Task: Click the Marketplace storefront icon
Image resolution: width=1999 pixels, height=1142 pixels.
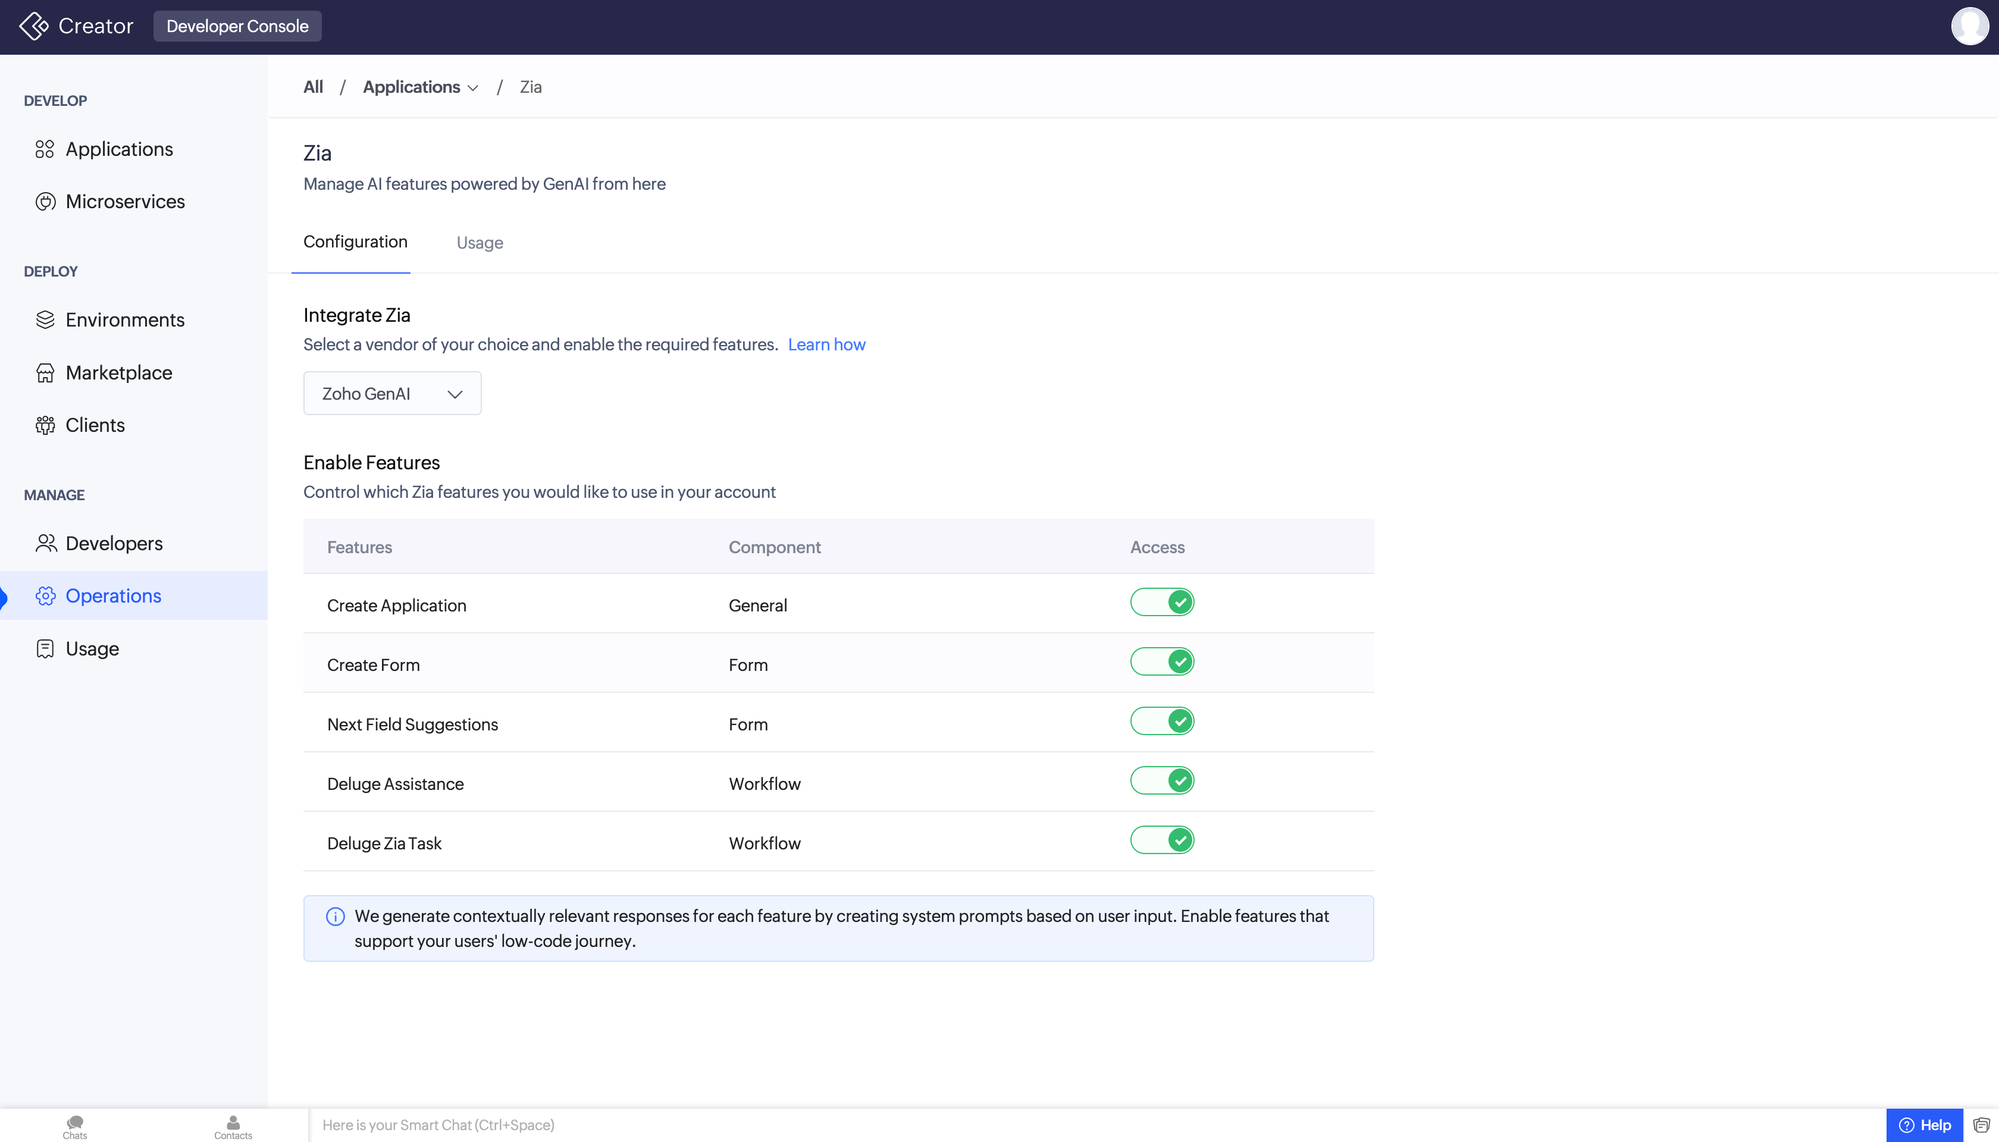Action: point(45,372)
